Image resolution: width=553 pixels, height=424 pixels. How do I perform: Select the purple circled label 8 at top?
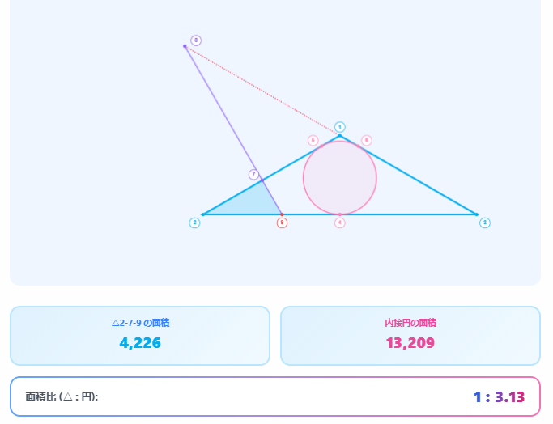click(x=196, y=40)
